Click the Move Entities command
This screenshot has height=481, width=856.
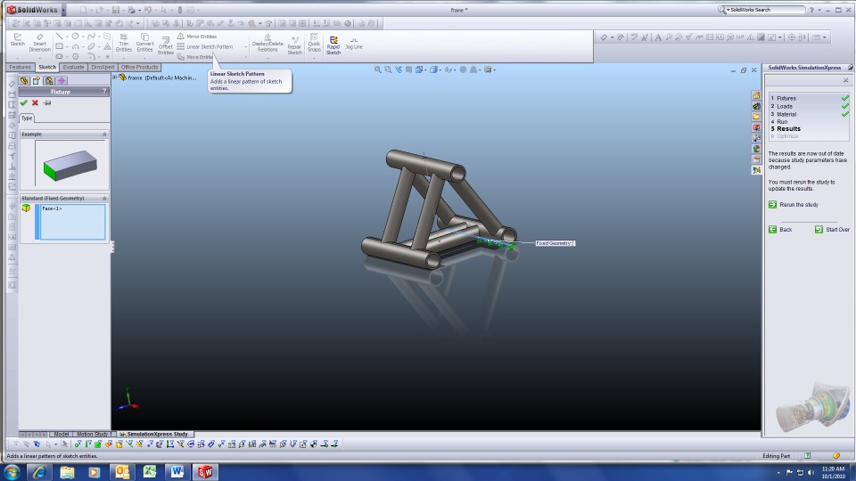click(x=194, y=57)
